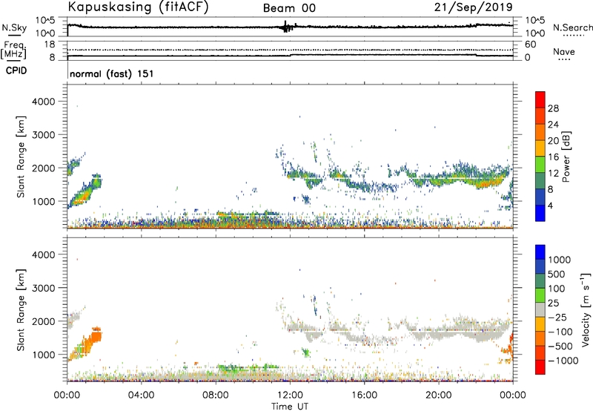
Task: Click the 16:00 time axis label
Action: click(364, 395)
